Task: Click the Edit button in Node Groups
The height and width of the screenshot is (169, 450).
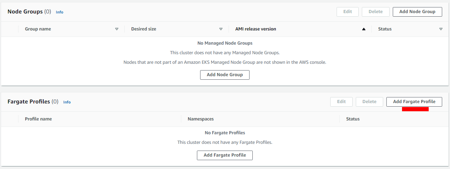Action: 348,12
